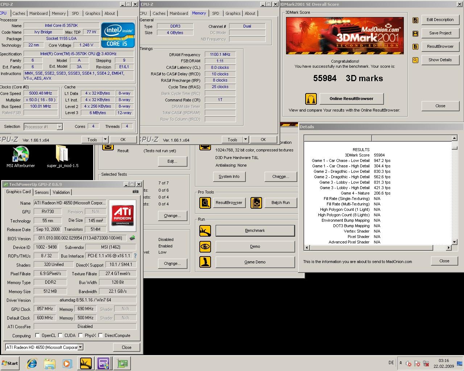The height and width of the screenshot is (371, 464).
Task: Click the Game Demo button
Action: click(255, 262)
